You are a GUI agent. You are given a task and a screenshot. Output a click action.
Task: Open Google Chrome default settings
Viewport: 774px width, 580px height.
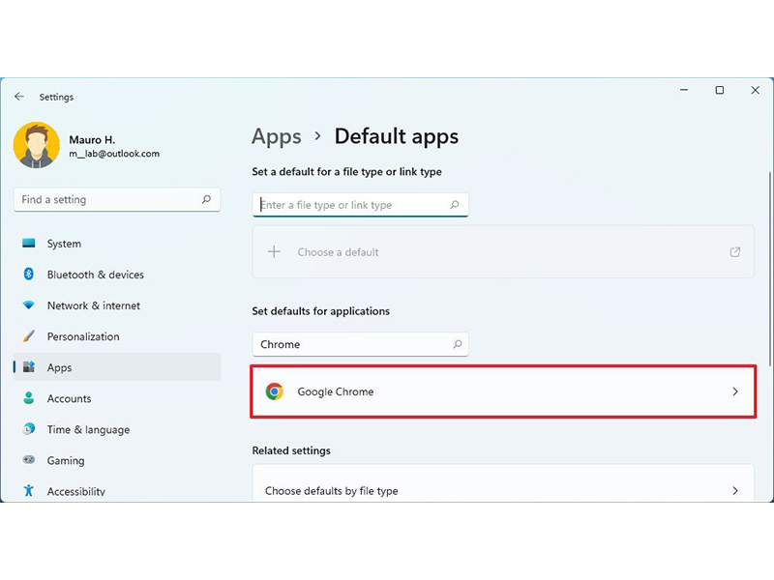503,391
